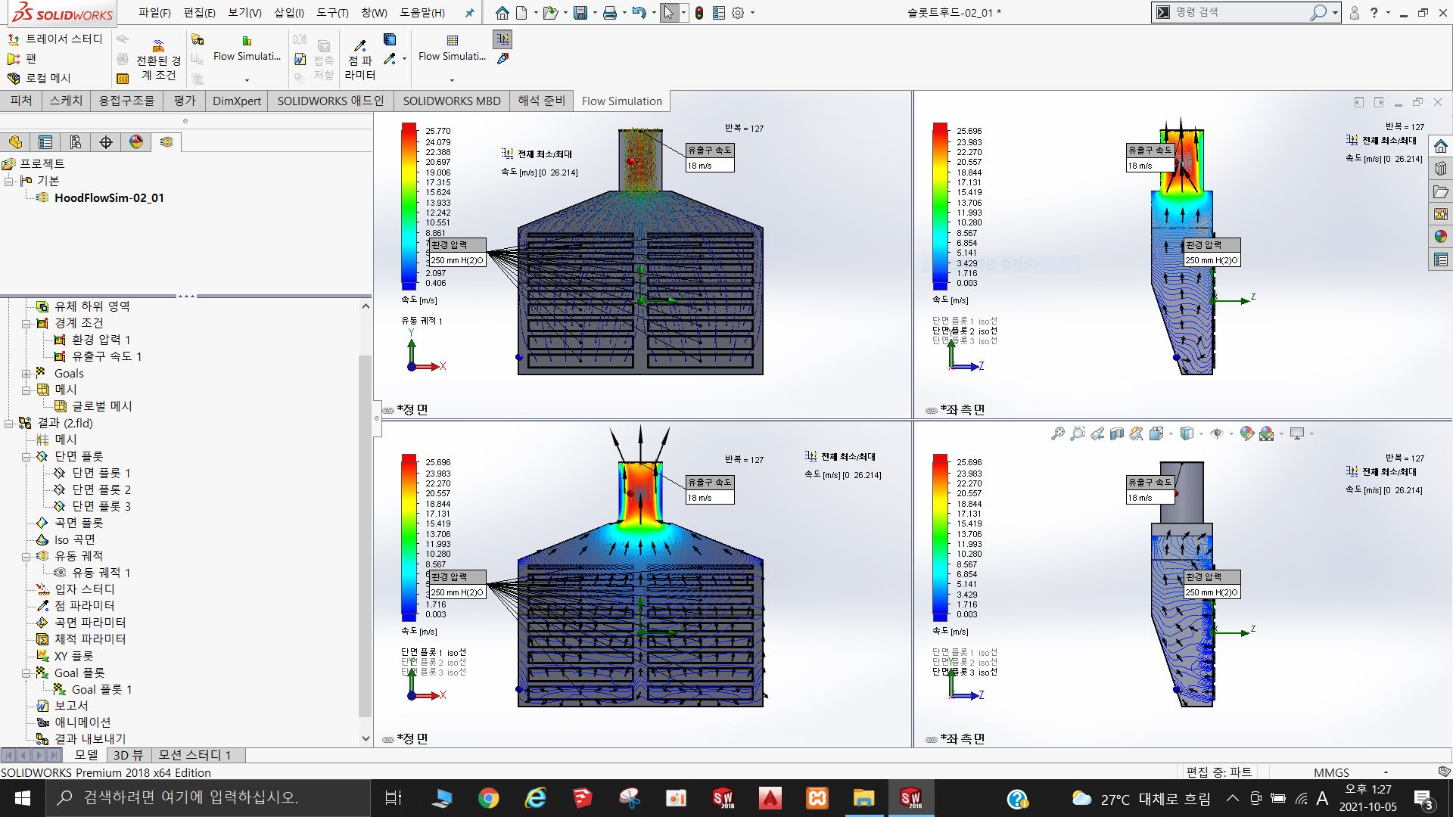The height and width of the screenshot is (817, 1453).
Task: Click the Save icon in the top toolbar
Action: coord(580,13)
